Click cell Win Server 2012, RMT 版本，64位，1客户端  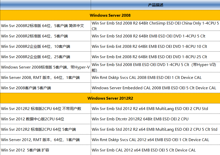[x=45, y=140]
